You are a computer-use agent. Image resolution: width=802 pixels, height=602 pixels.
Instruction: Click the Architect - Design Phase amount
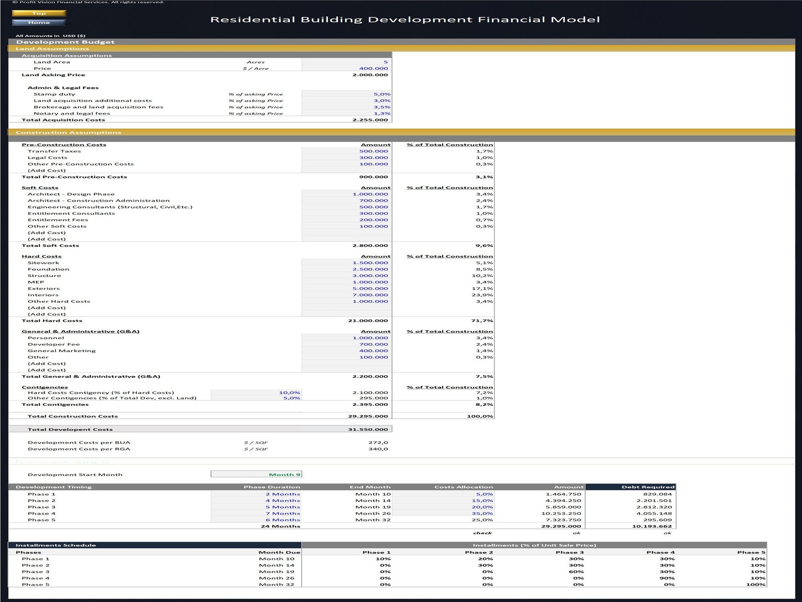point(346,194)
